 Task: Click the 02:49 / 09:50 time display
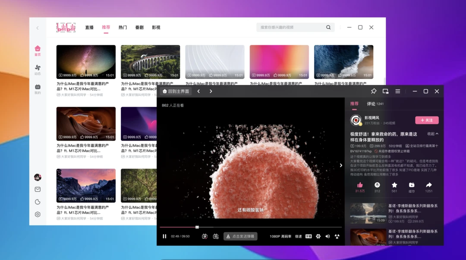click(180, 236)
